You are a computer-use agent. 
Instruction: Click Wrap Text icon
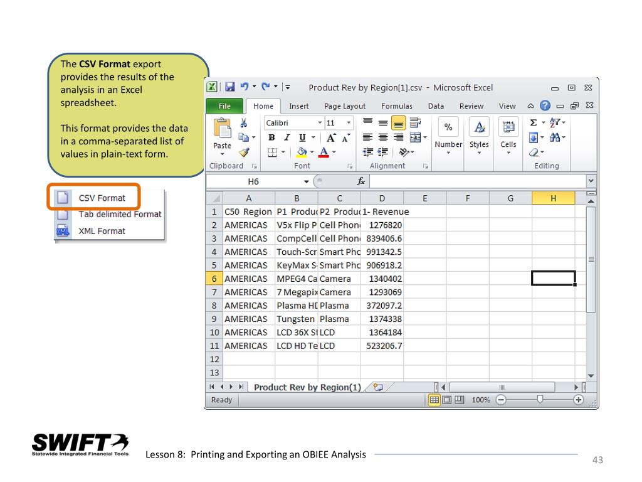pos(415,122)
